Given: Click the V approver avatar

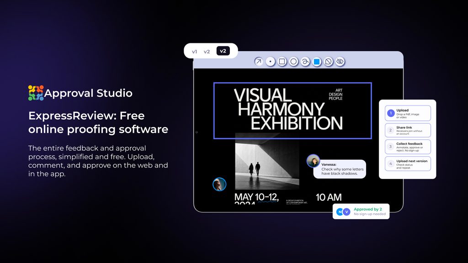Looking at the screenshot, I should [x=346, y=212].
